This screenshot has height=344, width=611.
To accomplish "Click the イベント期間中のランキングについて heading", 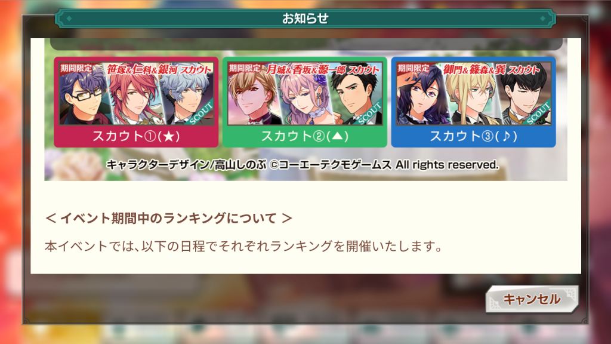I will click(x=169, y=218).
